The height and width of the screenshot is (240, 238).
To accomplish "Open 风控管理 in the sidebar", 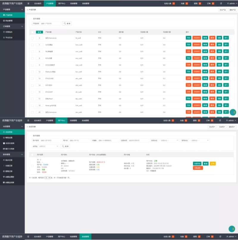I will click(x=7, y=21).
